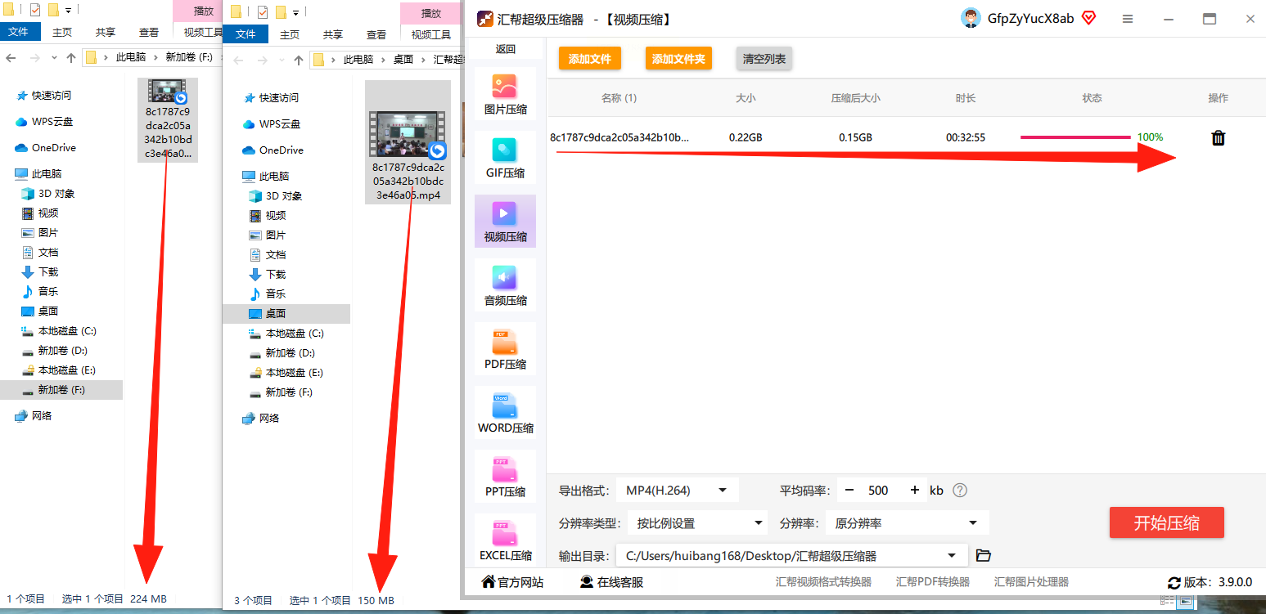The image size is (1266, 614).
Task: Click the 添加文件 add file button
Action: [590, 59]
